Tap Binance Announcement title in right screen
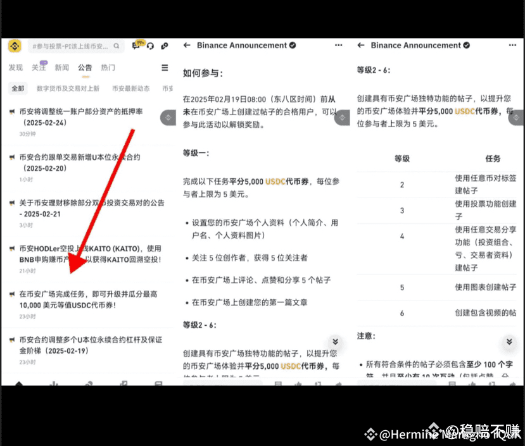525x446 pixels. (416, 45)
